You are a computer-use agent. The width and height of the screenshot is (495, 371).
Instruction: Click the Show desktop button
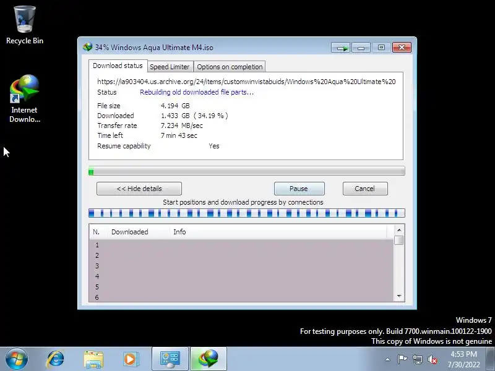click(x=491, y=359)
